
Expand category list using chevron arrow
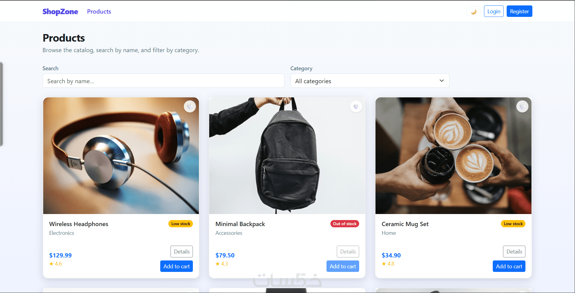pyautogui.click(x=442, y=81)
